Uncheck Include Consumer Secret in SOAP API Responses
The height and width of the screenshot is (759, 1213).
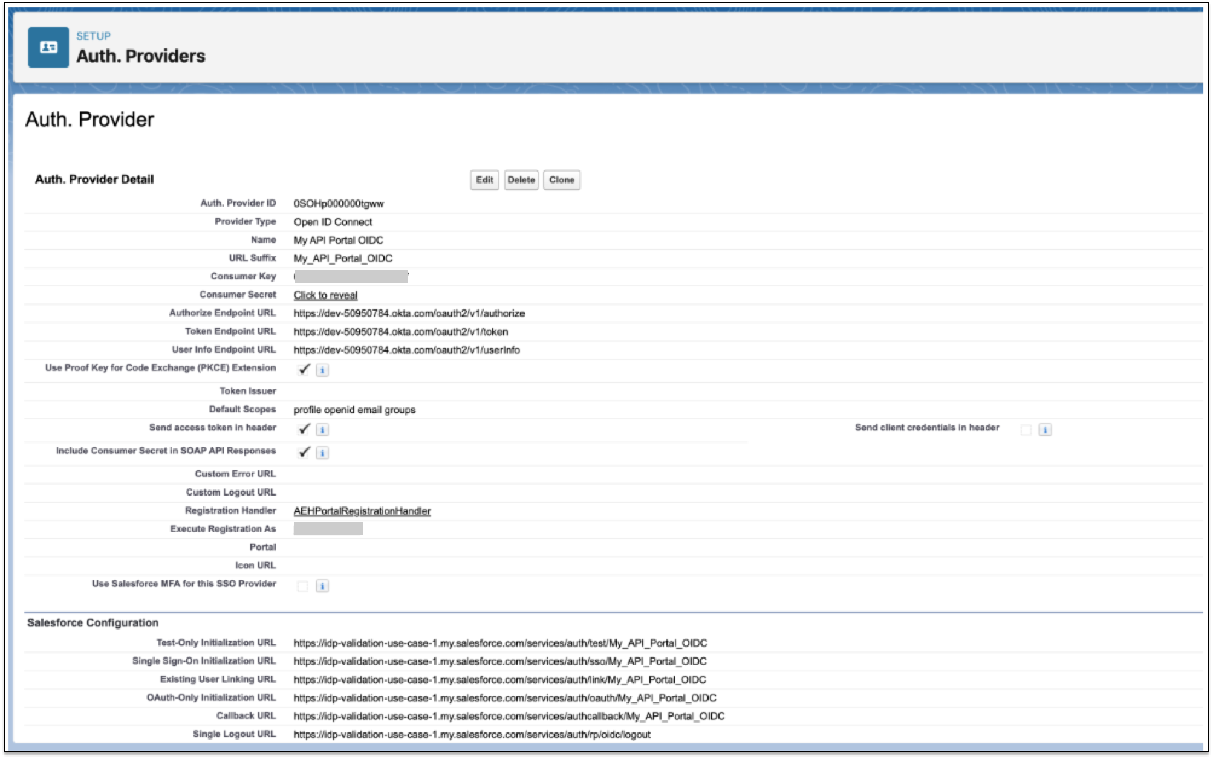[304, 451]
